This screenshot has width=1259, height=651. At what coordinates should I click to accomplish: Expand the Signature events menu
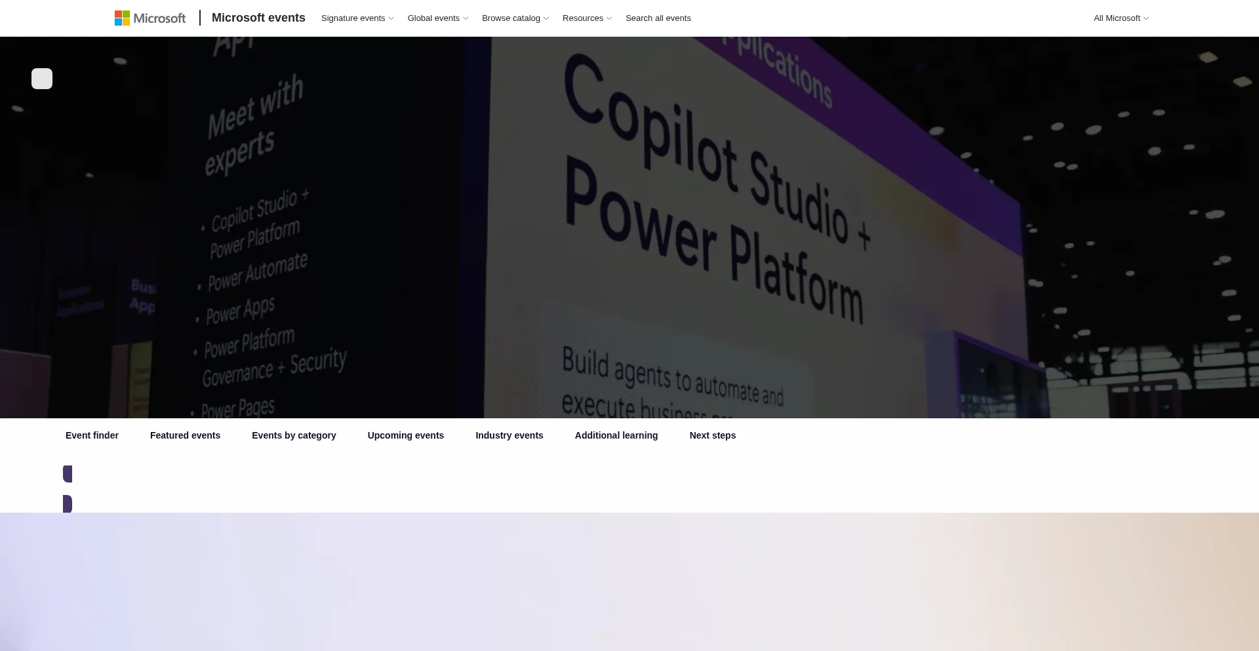[x=357, y=18]
